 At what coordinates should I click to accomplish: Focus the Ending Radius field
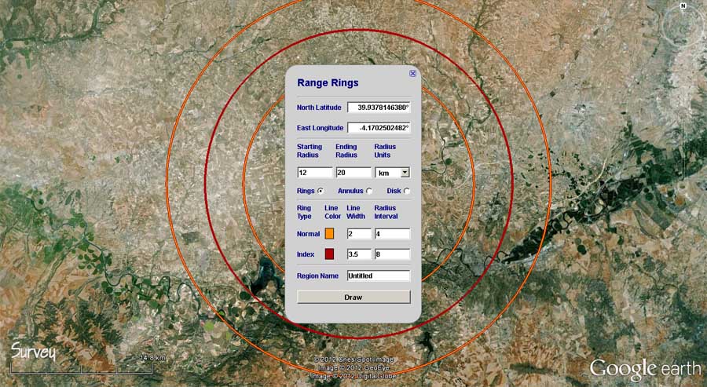353,173
